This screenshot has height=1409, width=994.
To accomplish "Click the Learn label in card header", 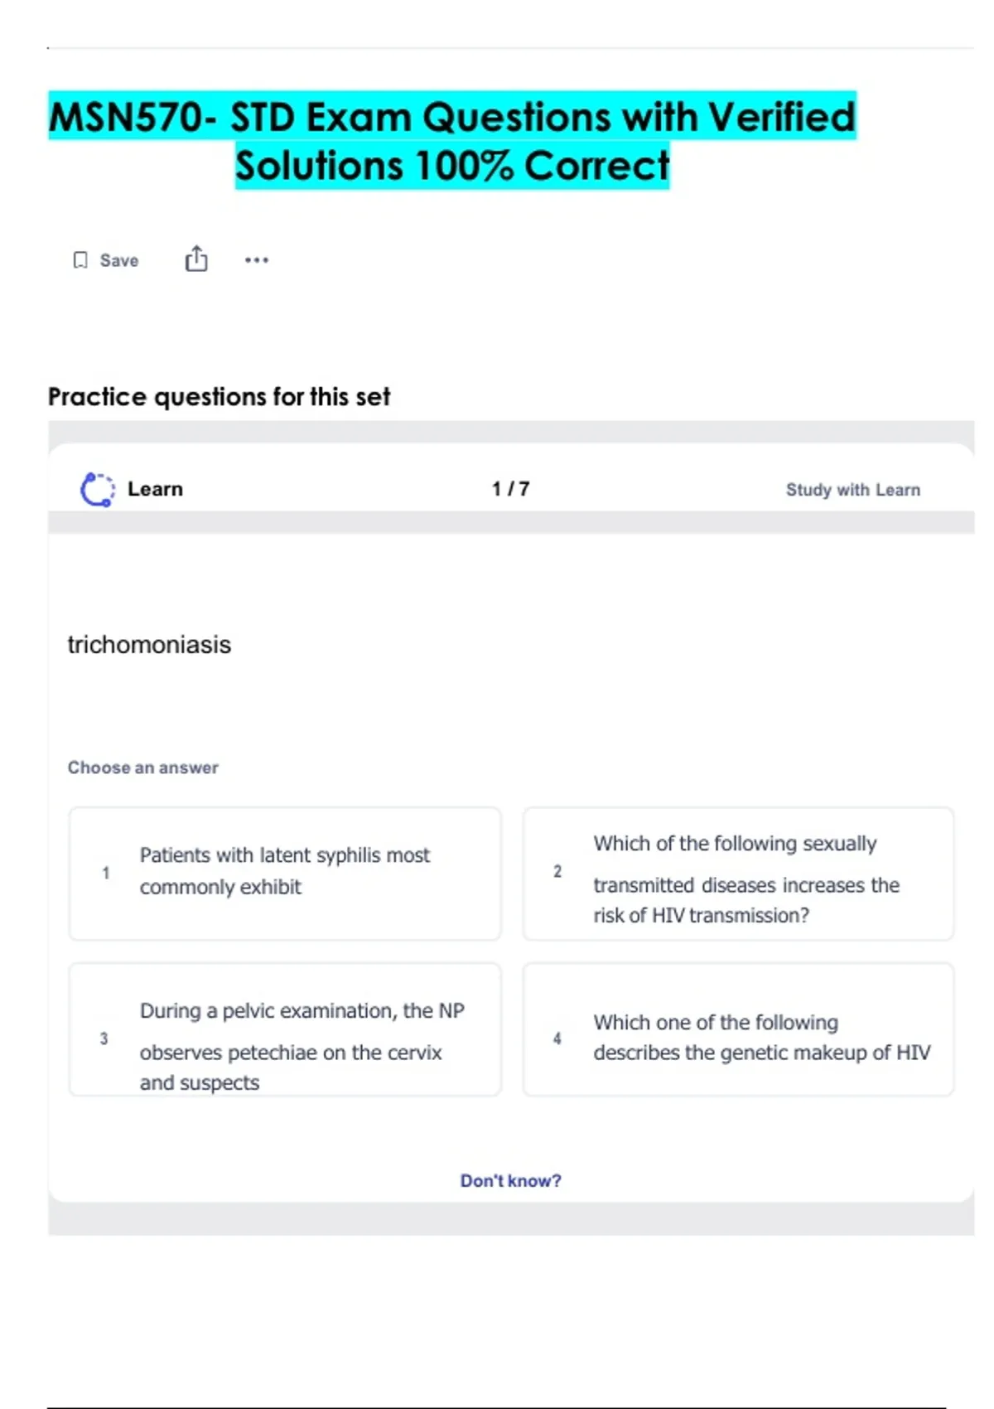I will pyautogui.click(x=155, y=489).
